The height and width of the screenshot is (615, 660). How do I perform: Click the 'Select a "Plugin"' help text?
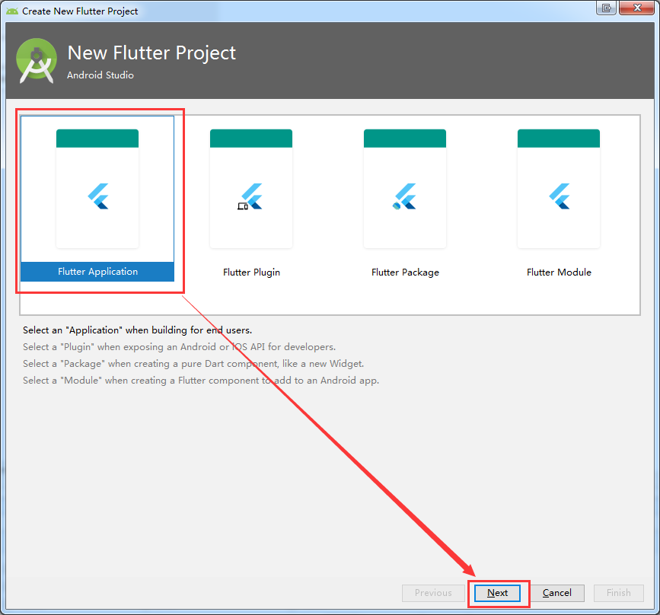click(180, 347)
